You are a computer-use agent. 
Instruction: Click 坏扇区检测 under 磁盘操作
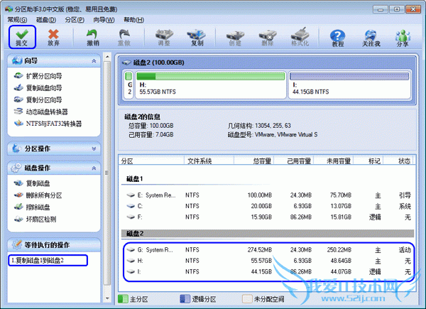click(35, 219)
